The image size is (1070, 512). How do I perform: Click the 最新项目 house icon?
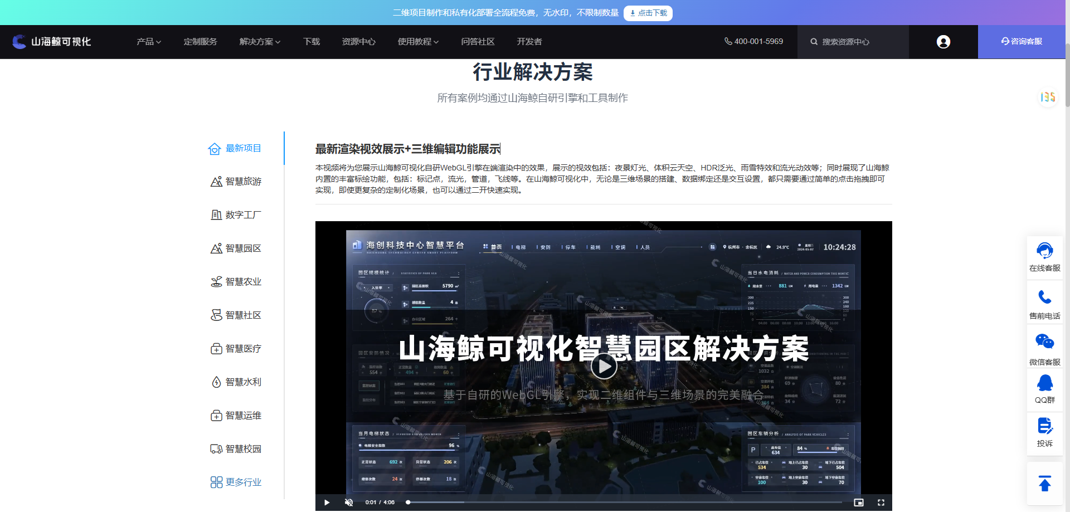pos(215,149)
